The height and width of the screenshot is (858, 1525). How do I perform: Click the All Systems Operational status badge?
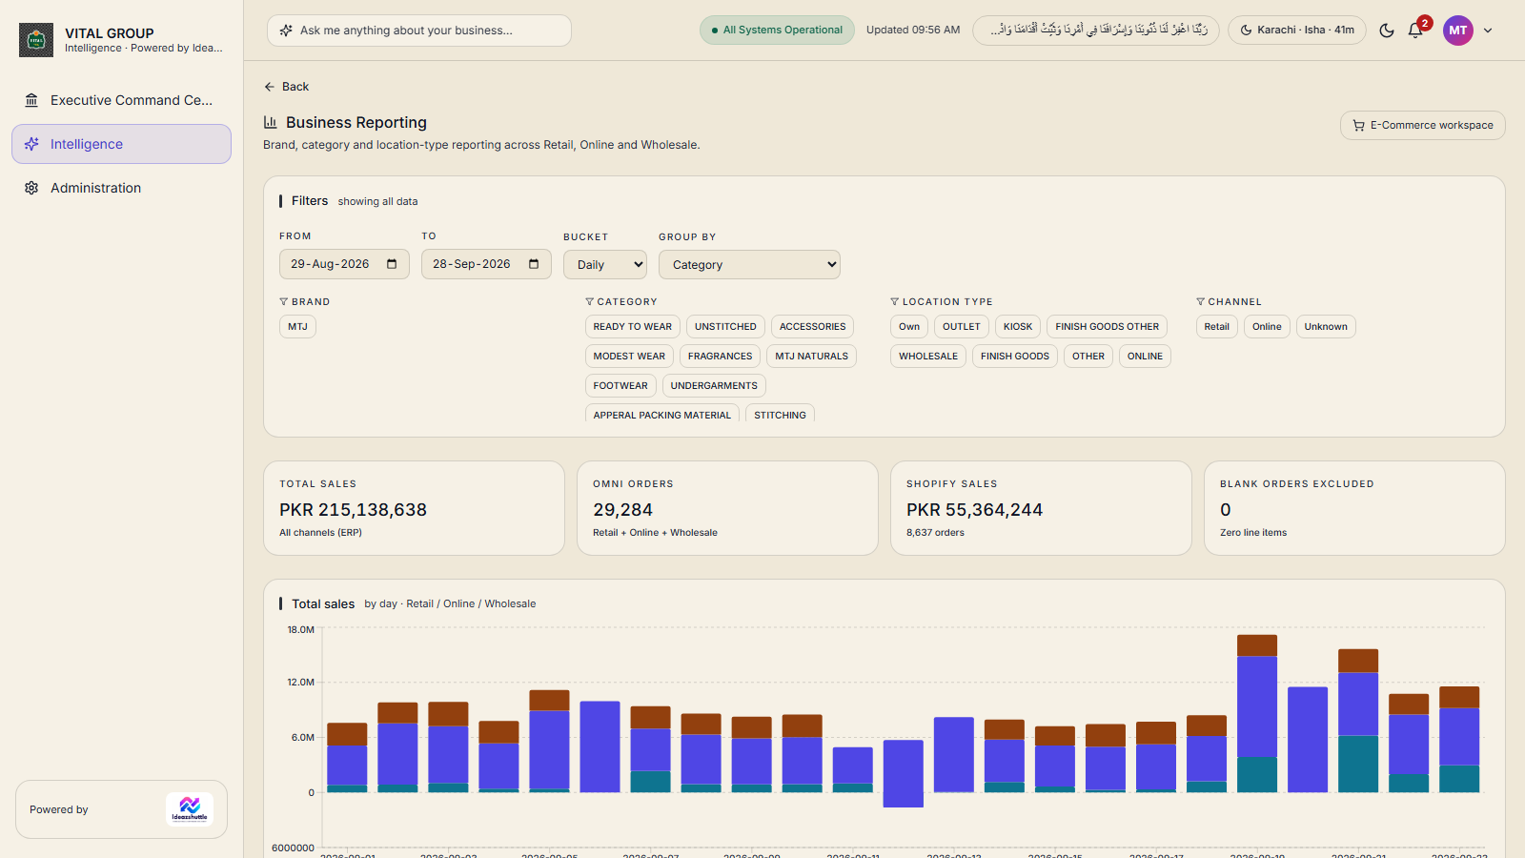[777, 31]
